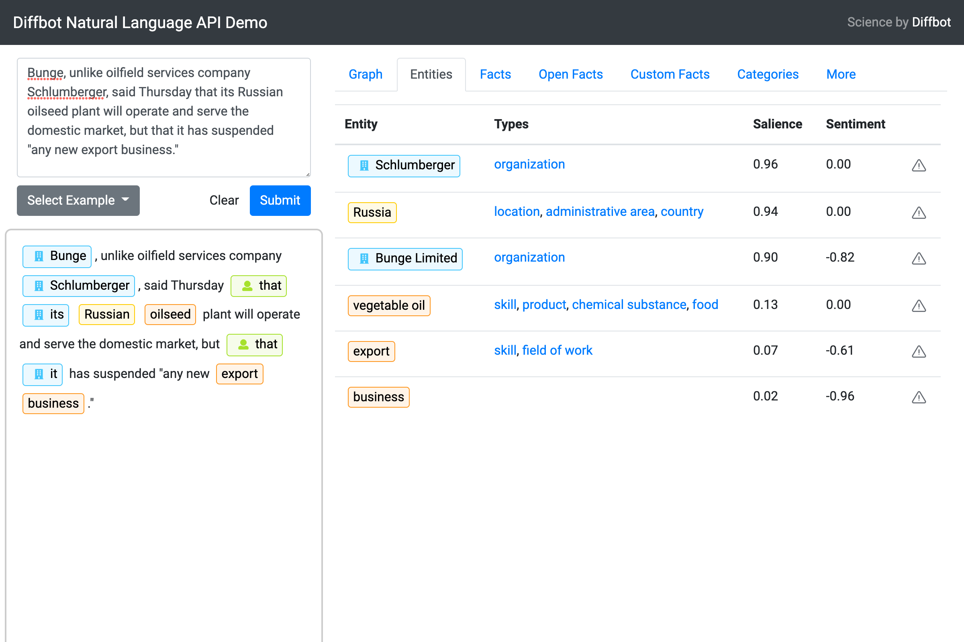This screenshot has height=642, width=964.
Task: Click chemical substance type link
Action: pyautogui.click(x=629, y=305)
